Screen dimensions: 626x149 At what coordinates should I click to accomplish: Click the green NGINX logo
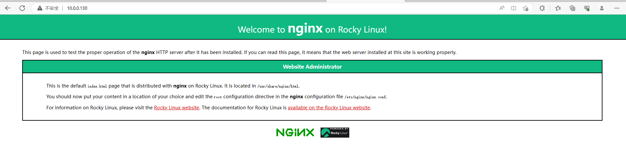click(x=295, y=132)
